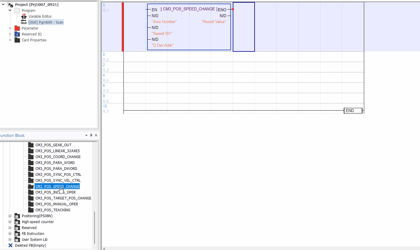Click the END instruction box in ladder
Viewport: 420px width, 250px height.
tap(353, 111)
